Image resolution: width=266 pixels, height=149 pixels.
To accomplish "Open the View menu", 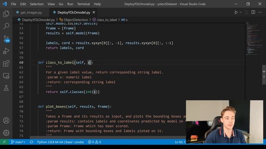I will [x=51, y=4].
